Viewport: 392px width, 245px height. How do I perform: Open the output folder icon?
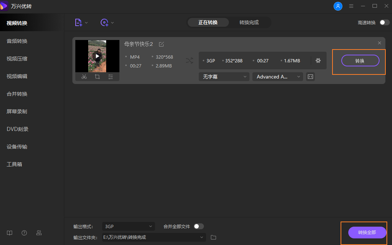[213, 237]
